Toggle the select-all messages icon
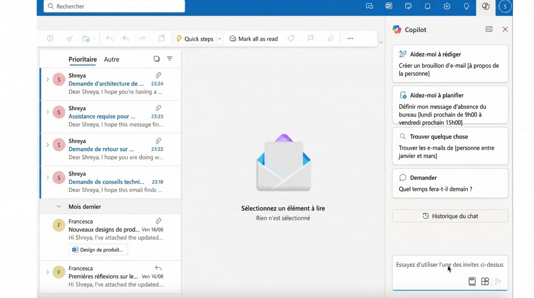Image resolution: width=534 pixels, height=298 pixels. point(156,59)
